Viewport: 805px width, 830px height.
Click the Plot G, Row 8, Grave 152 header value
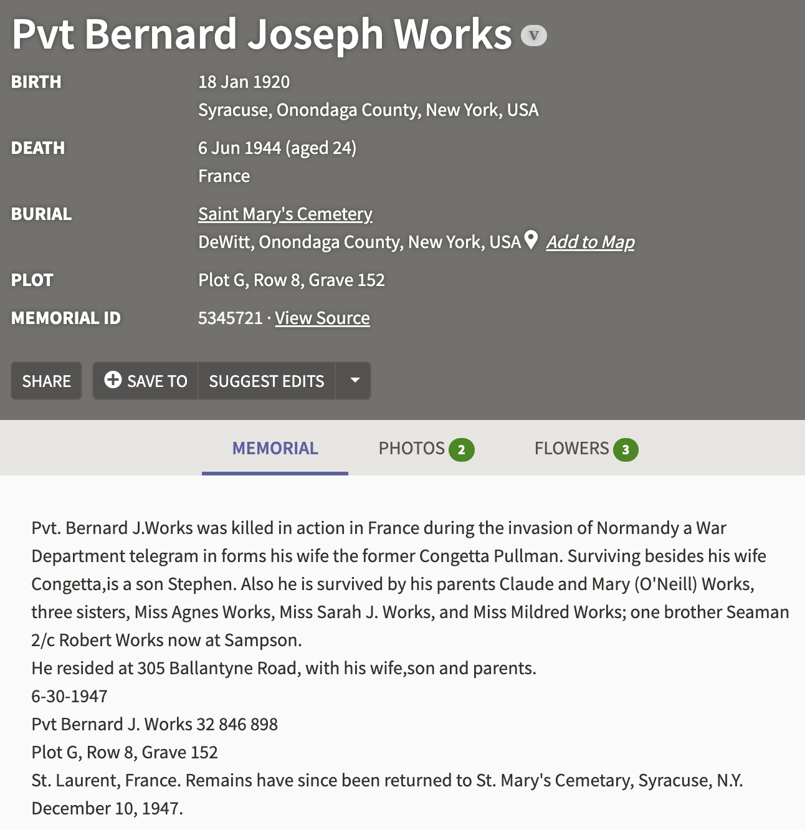pyautogui.click(x=291, y=280)
